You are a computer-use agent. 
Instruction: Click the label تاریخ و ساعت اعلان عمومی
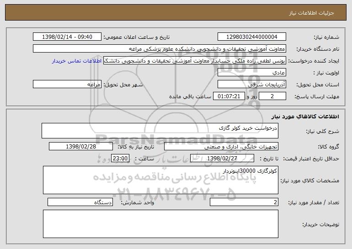click(137, 37)
